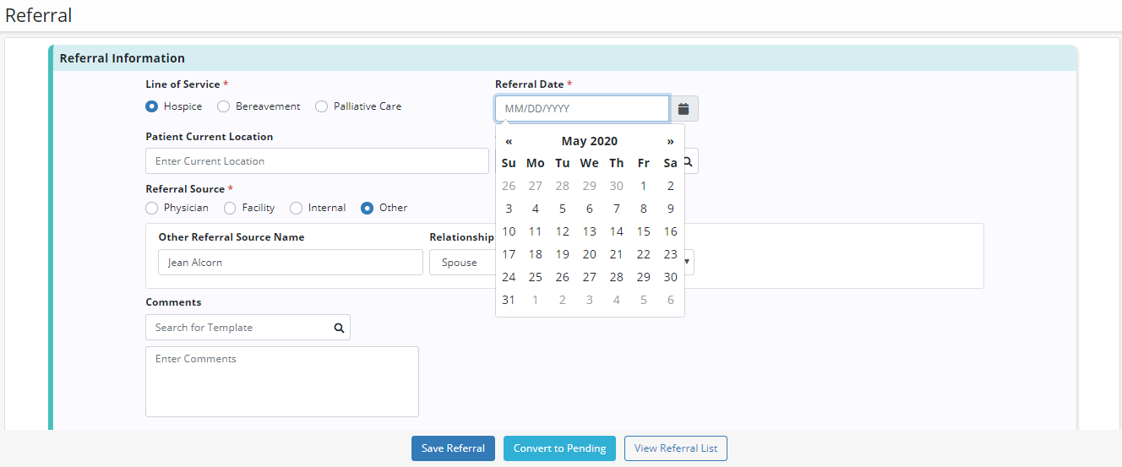Choose Internal as referral source
This screenshot has height=467, width=1122.
tap(296, 208)
